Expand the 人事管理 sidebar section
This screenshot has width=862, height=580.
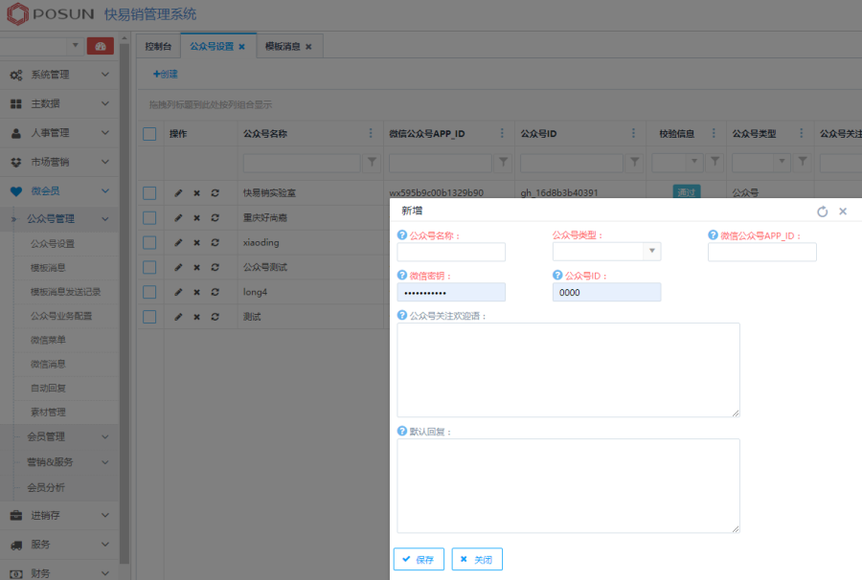click(59, 133)
